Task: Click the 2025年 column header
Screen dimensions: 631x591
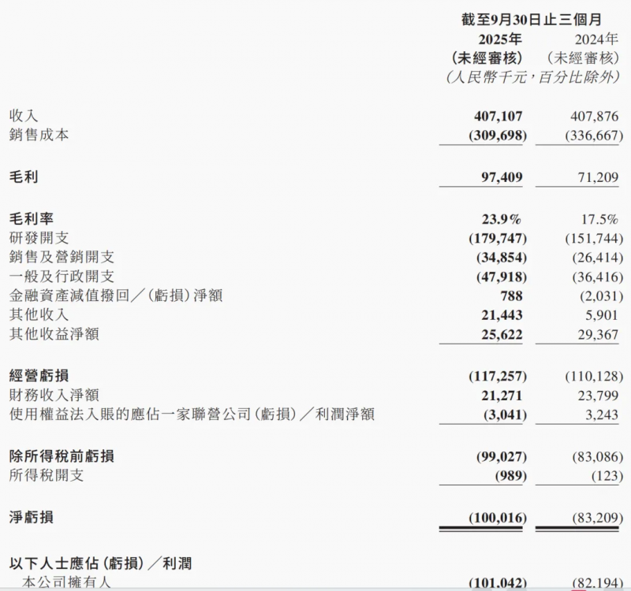Action: 499,38
